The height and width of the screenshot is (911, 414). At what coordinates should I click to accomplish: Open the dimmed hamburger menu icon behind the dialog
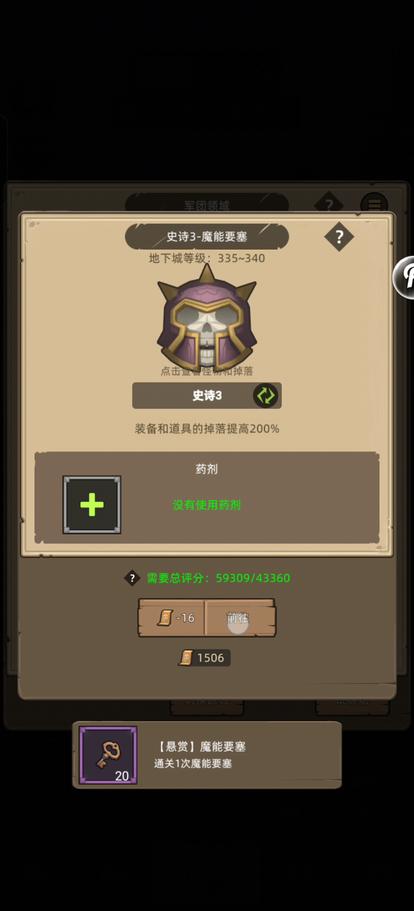[x=374, y=205]
